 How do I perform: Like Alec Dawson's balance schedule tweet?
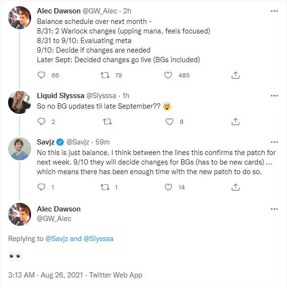pos(168,75)
